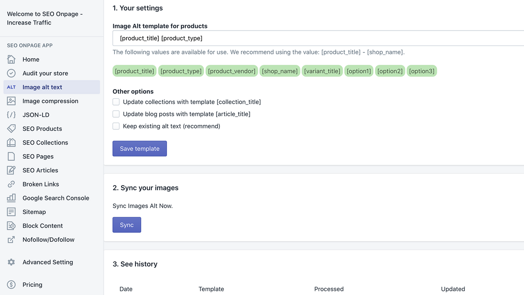This screenshot has height=295, width=524.
Task: Click the Advanced Setting gear icon
Action: pyautogui.click(x=11, y=262)
